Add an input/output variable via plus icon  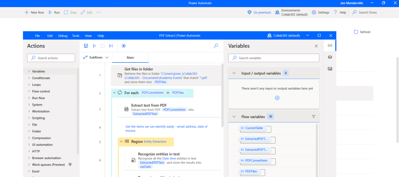coord(277,98)
